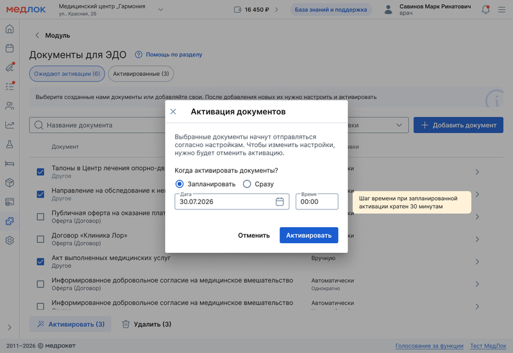Open Талоны в Центр лечения row chevron

coord(477,172)
